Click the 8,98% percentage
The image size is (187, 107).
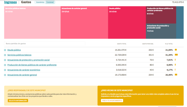click(x=170, y=65)
